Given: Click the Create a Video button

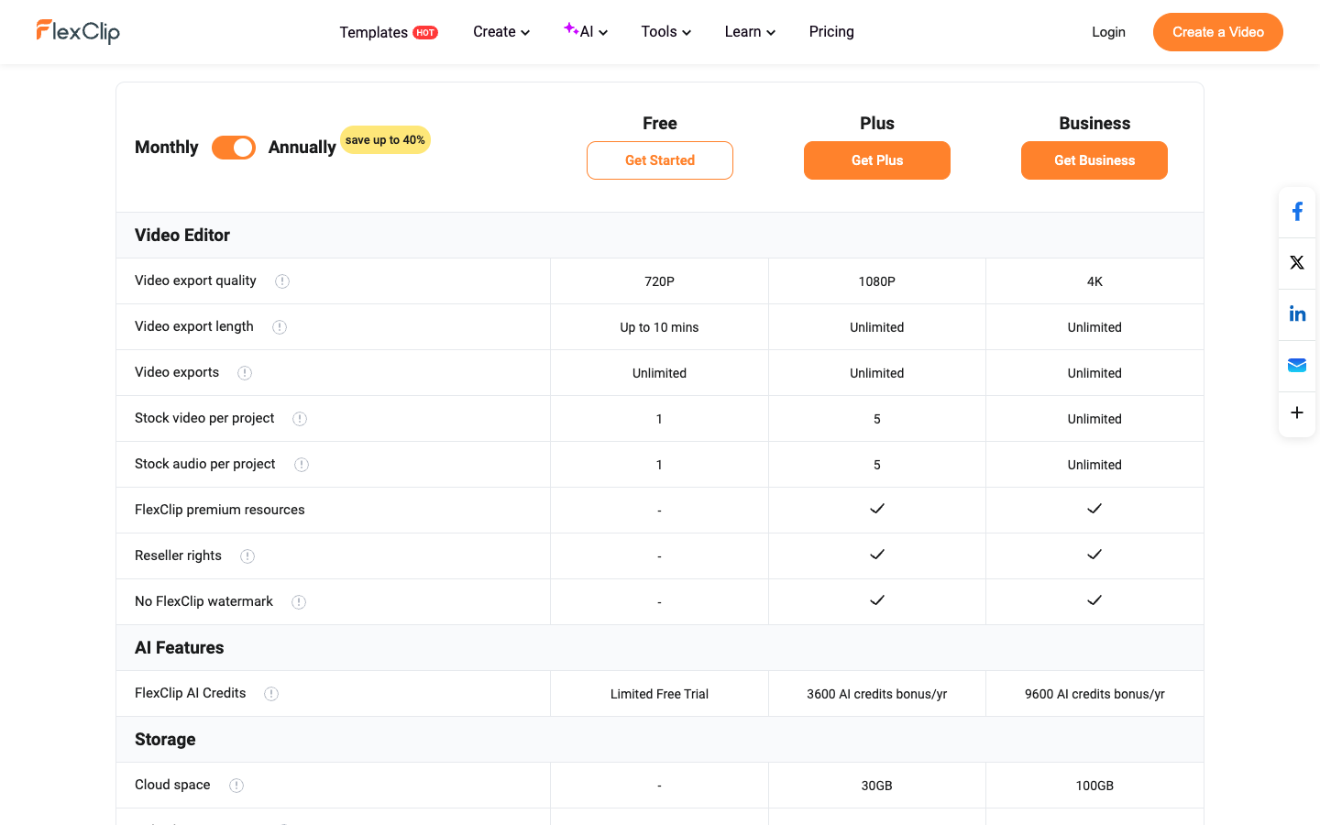Looking at the screenshot, I should (1218, 32).
